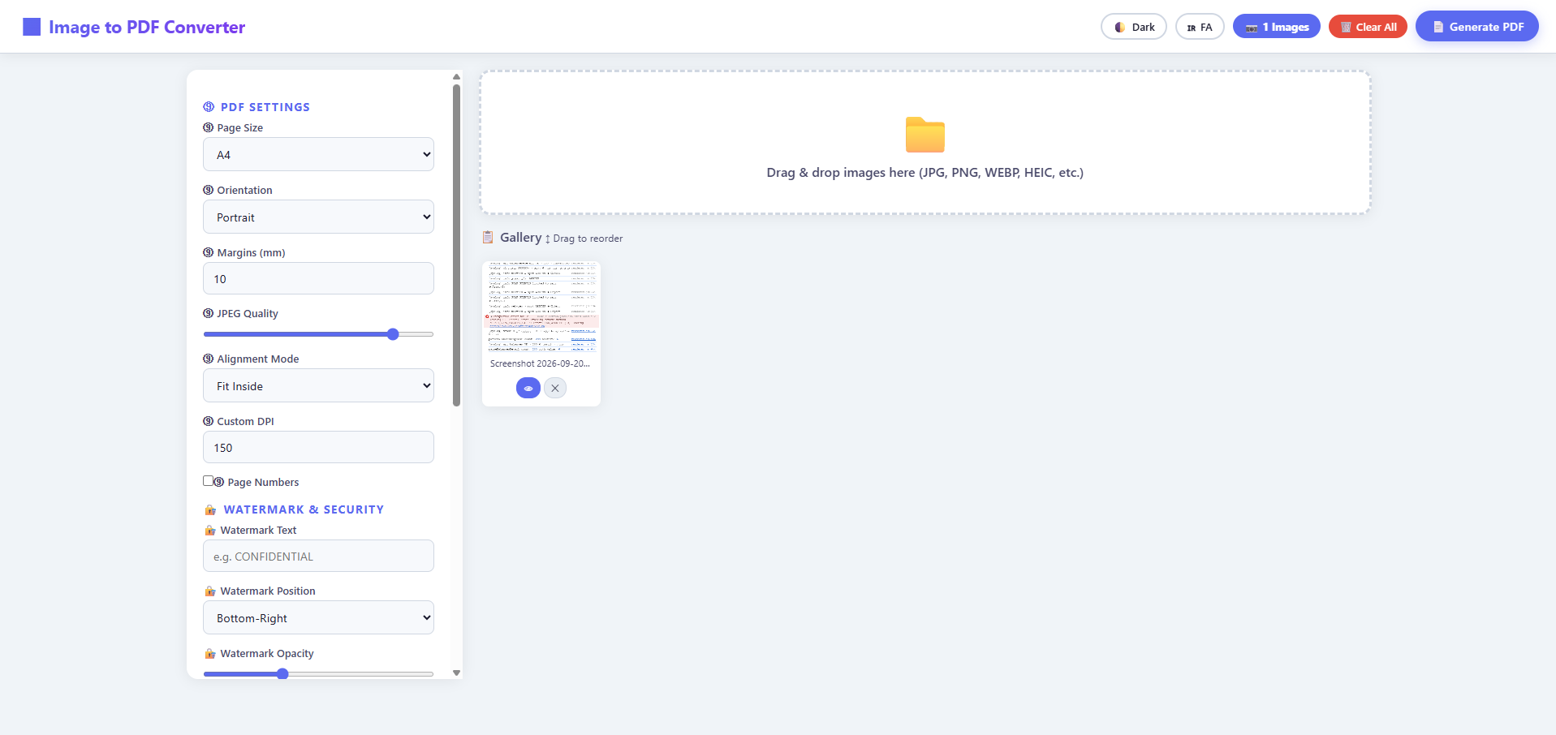Viewport: 1556px width, 735px height.
Task: Enable the Page Numbers checkbox
Action: tap(208, 480)
